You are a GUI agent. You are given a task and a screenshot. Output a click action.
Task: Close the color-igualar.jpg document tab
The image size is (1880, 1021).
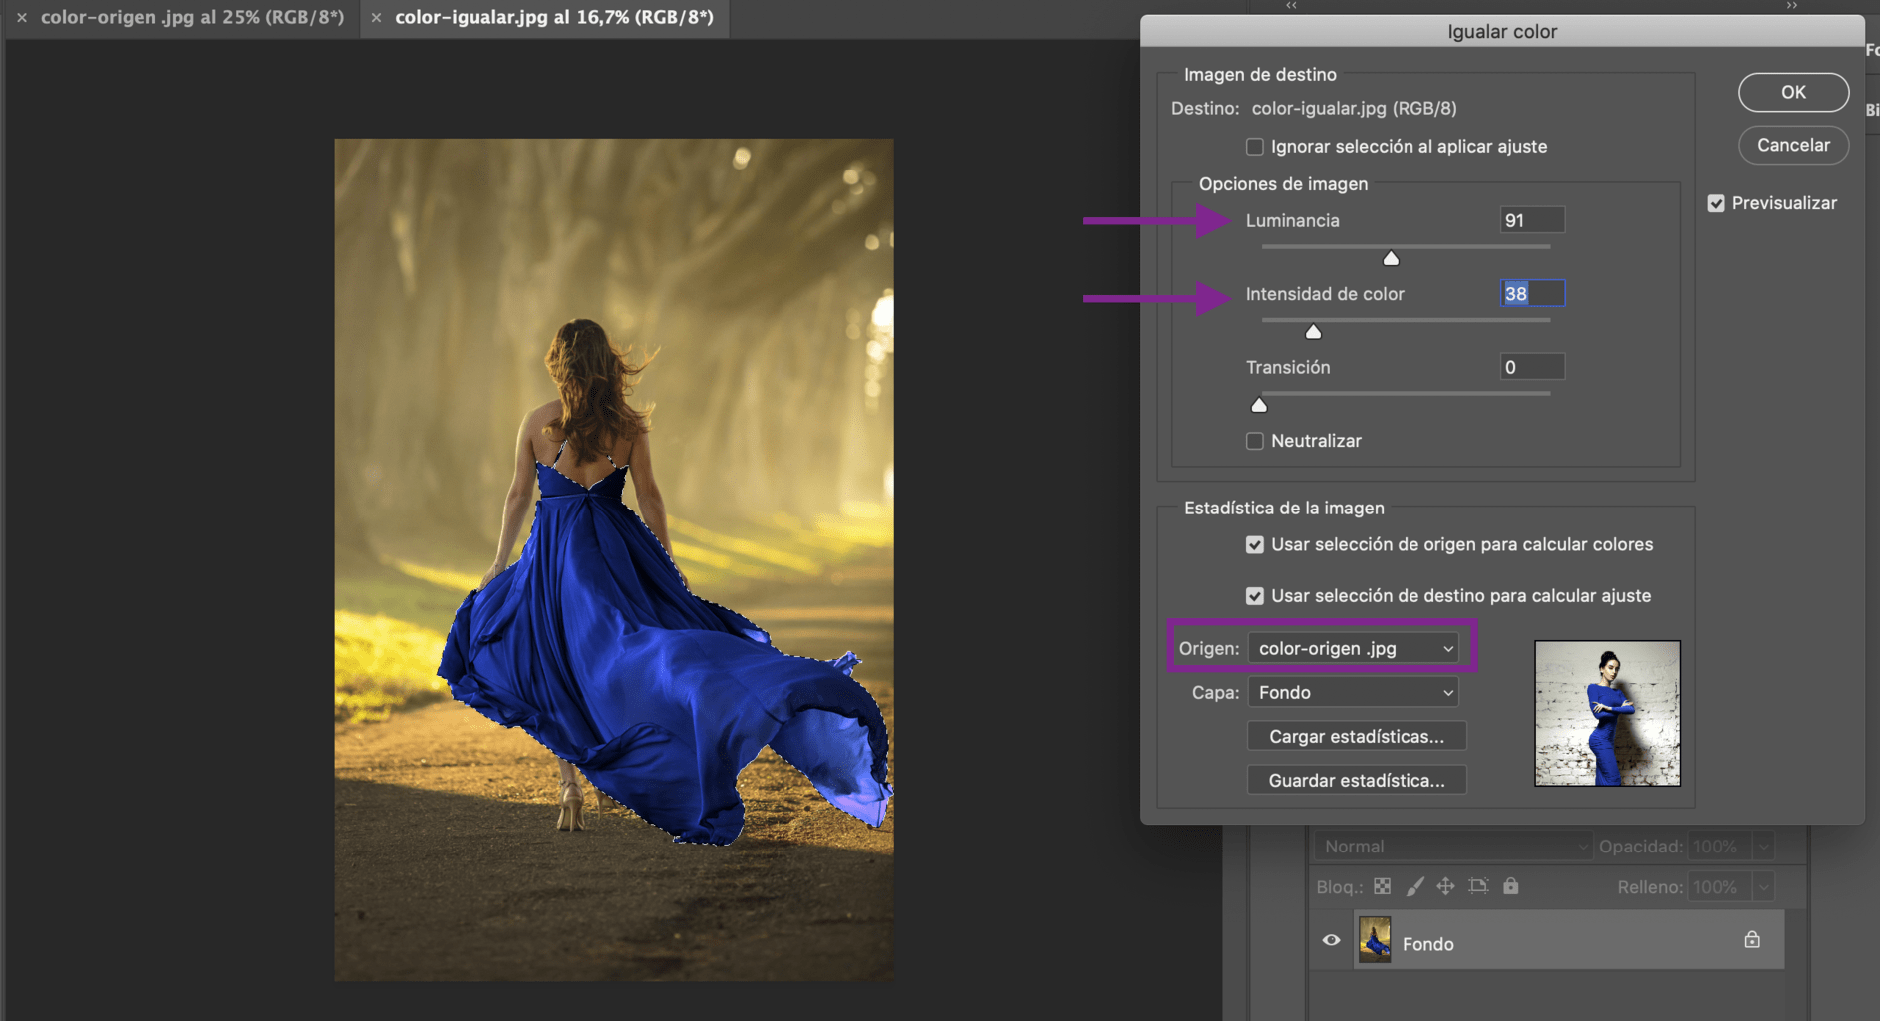click(376, 18)
